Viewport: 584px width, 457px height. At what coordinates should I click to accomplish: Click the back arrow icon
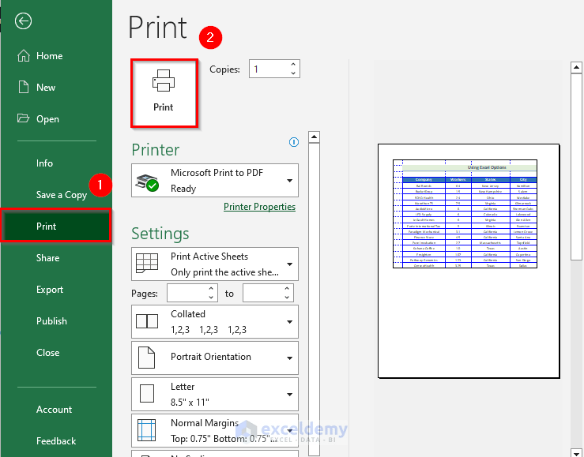[x=23, y=21]
